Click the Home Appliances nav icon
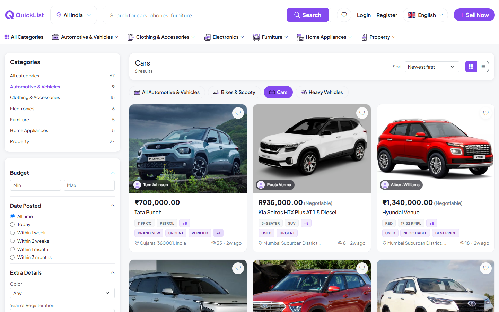This screenshot has width=499, height=312. pyautogui.click(x=300, y=37)
